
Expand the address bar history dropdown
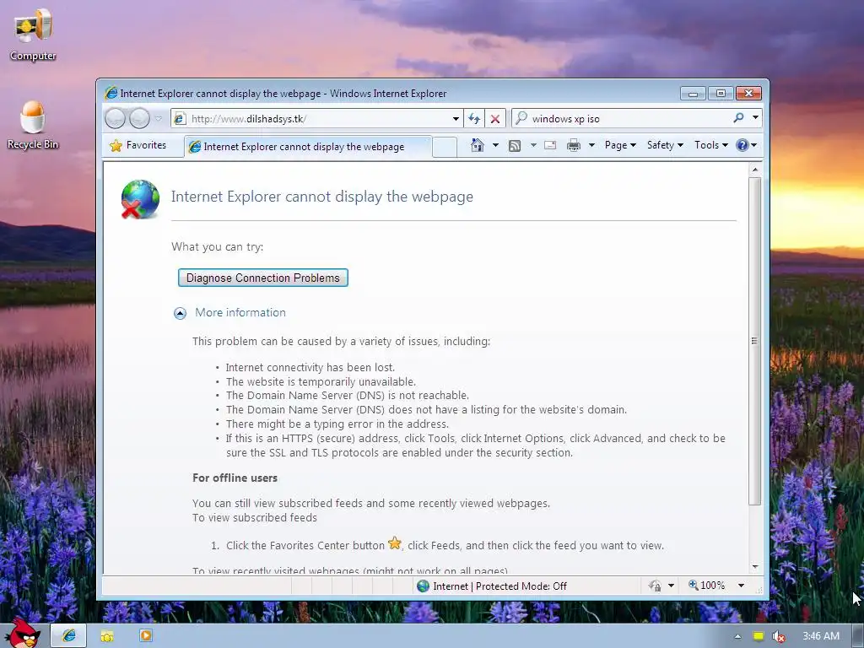pyautogui.click(x=456, y=118)
